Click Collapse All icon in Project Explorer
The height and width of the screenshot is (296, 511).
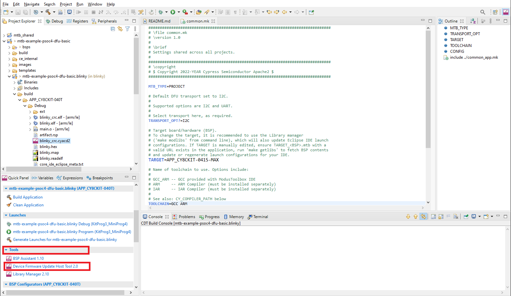(113, 29)
